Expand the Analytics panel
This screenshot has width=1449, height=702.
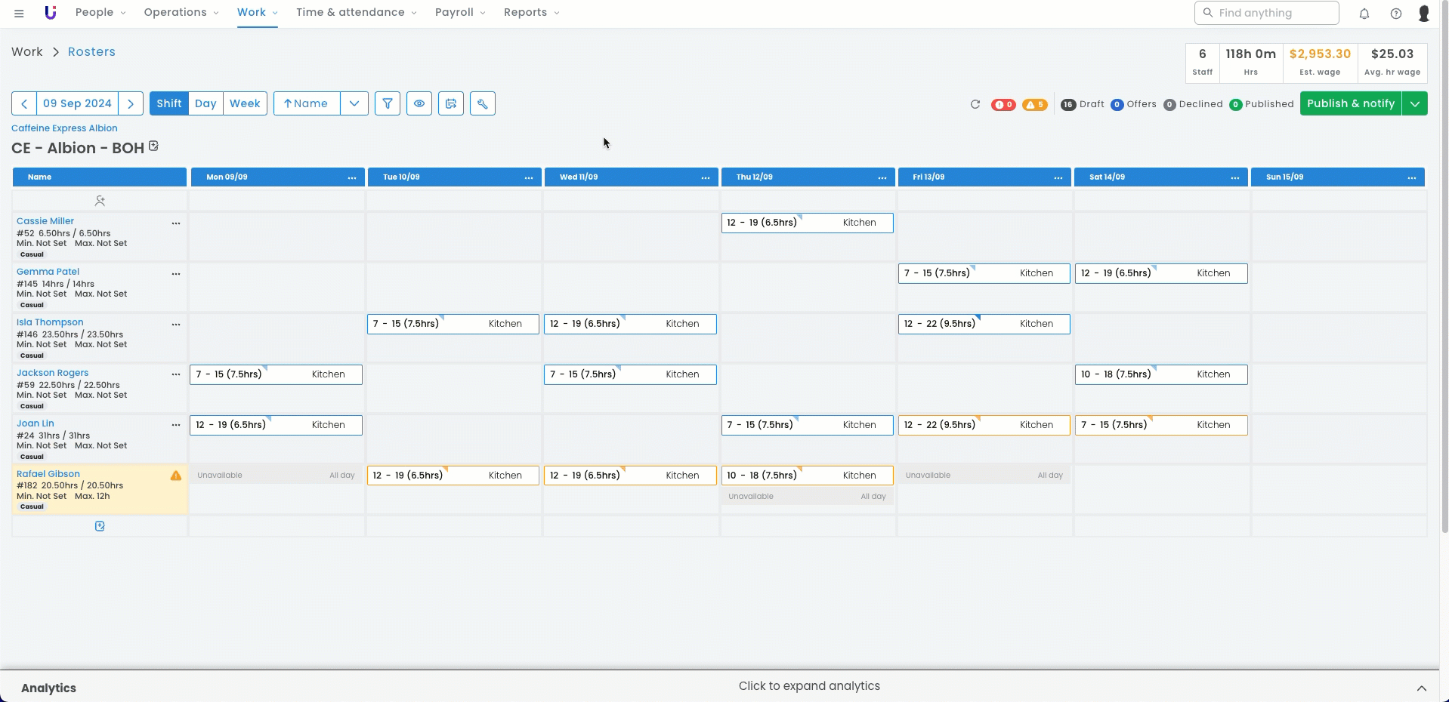(x=1420, y=688)
